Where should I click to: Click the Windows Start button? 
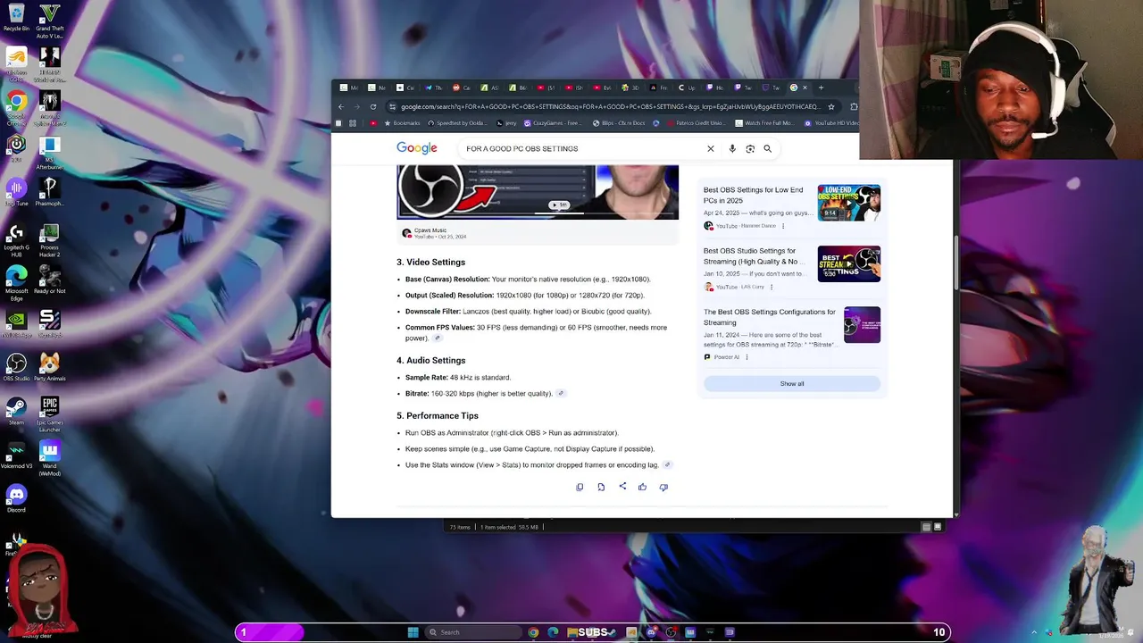[x=413, y=632]
